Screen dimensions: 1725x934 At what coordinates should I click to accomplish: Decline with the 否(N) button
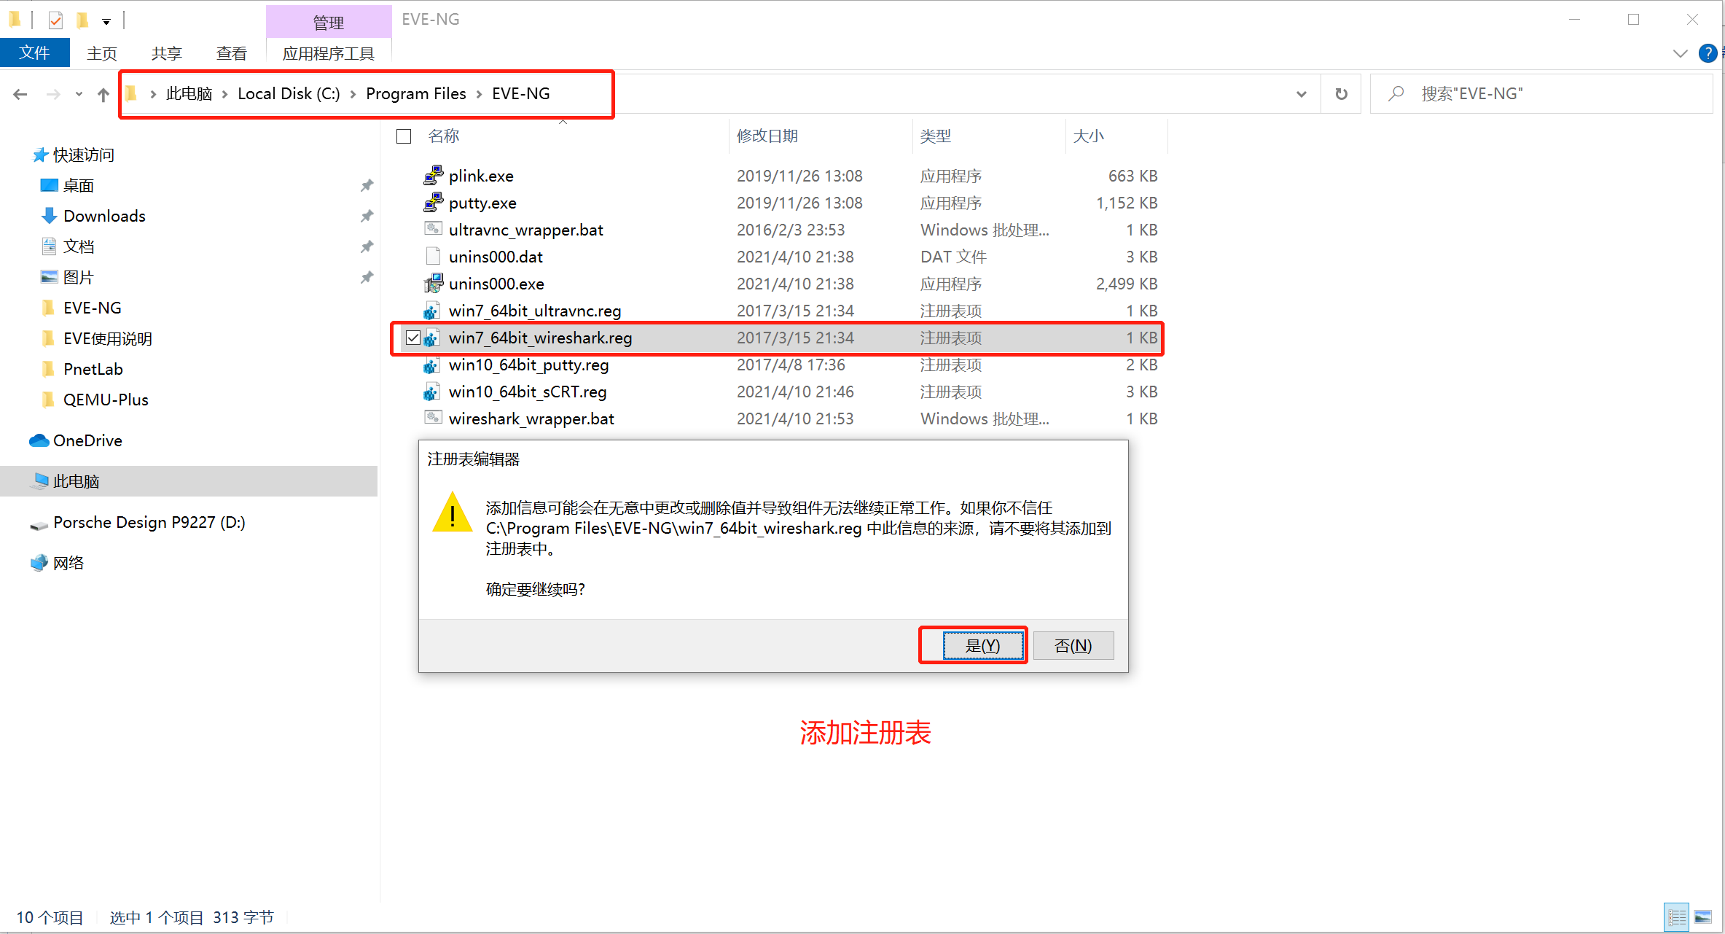1073,646
